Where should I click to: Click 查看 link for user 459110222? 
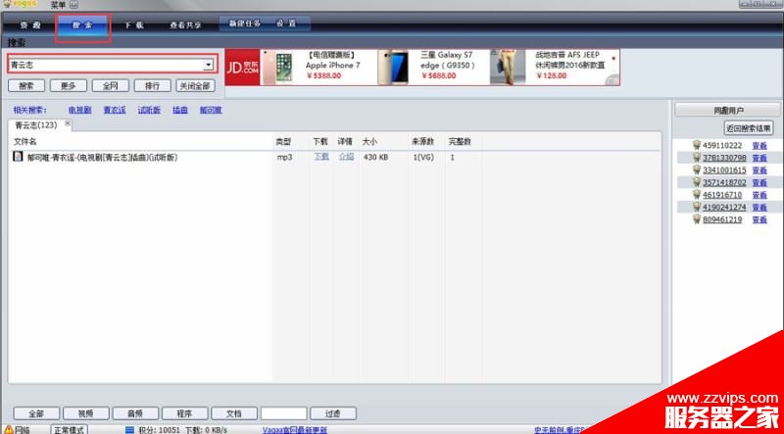click(759, 146)
